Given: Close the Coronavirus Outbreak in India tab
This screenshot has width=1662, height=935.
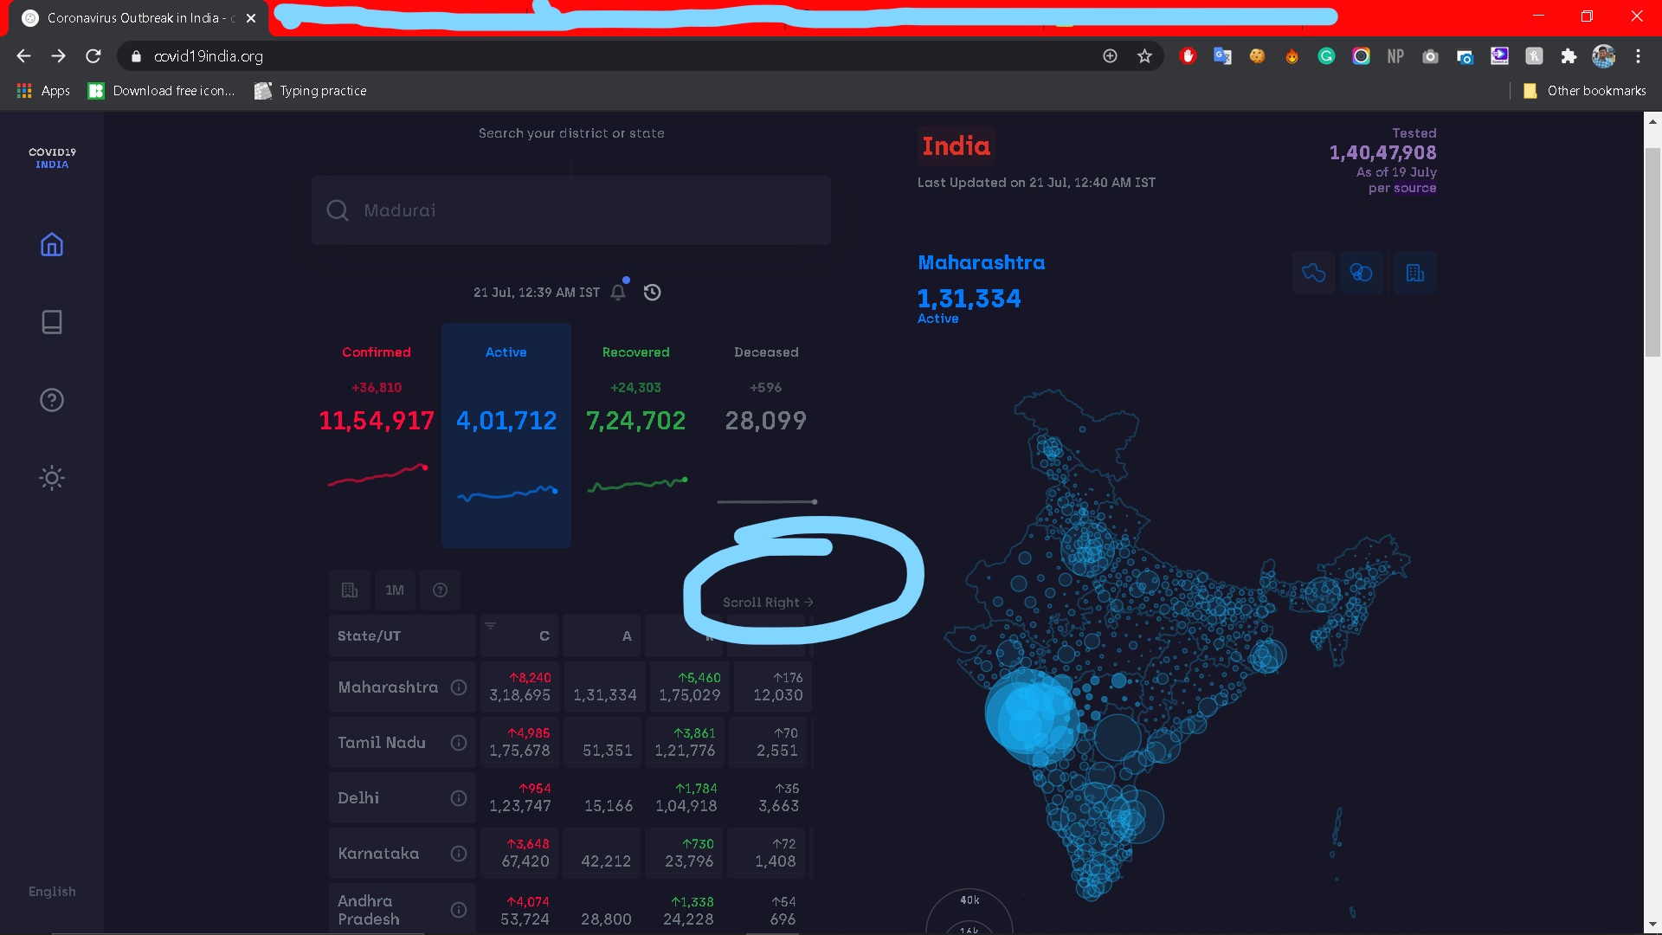Looking at the screenshot, I should point(251,18).
